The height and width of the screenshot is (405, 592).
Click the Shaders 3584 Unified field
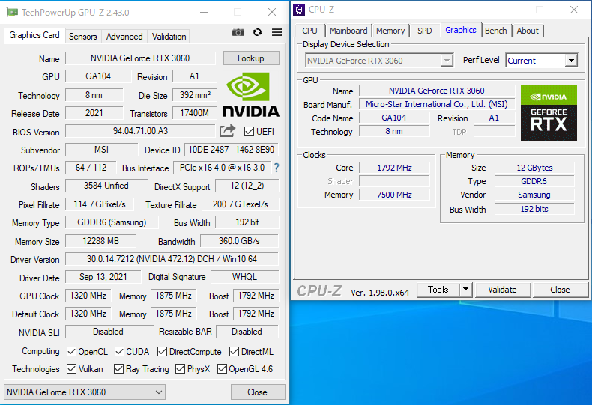click(106, 186)
